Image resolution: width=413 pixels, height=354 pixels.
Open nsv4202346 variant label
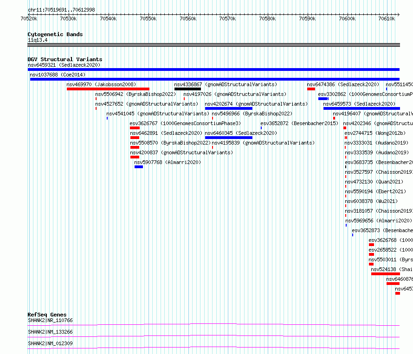[x=378, y=123]
